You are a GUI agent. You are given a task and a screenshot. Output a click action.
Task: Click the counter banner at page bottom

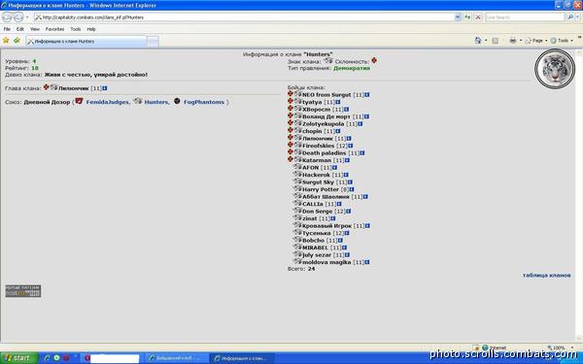(x=23, y=291)
